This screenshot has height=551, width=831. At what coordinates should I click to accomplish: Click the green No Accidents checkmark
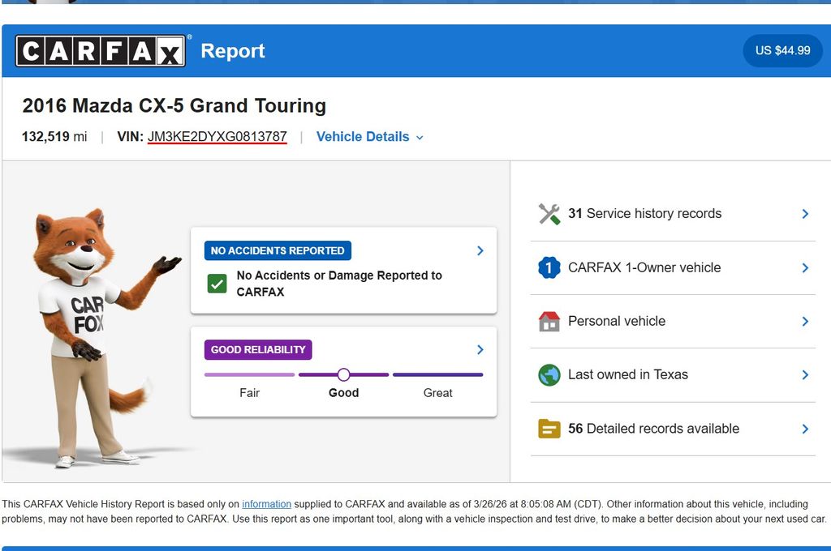click(217, 284)
